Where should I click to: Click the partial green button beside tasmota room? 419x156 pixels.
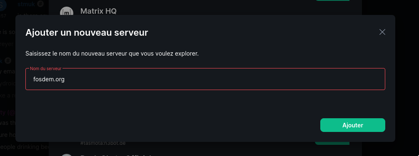(332, 143)
